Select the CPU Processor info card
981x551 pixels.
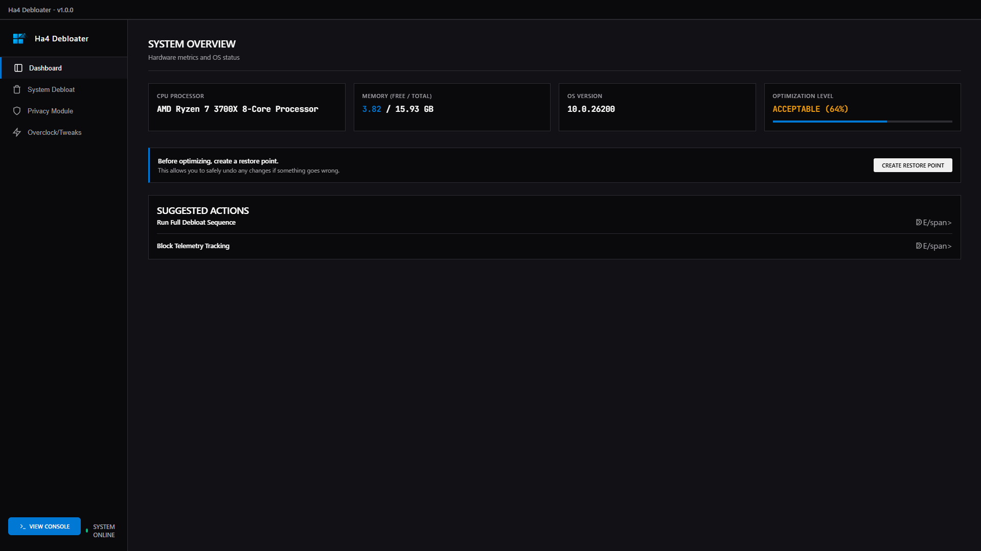click(246, 107)
